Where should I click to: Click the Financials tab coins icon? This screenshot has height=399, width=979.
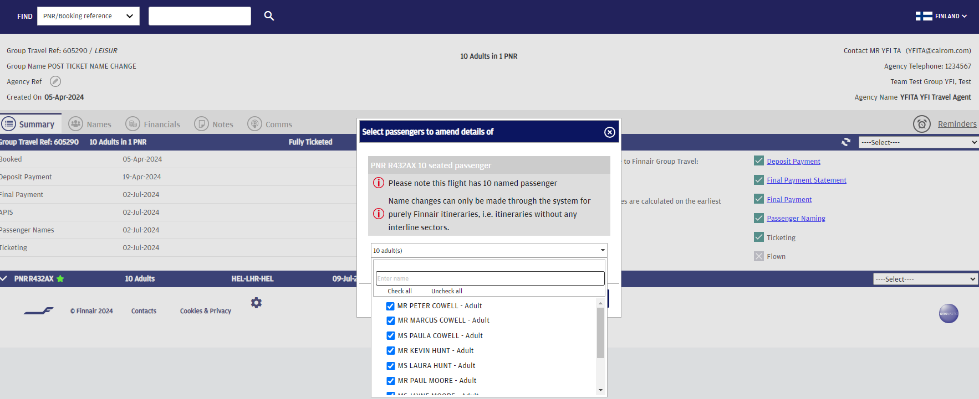coord(133,124)
